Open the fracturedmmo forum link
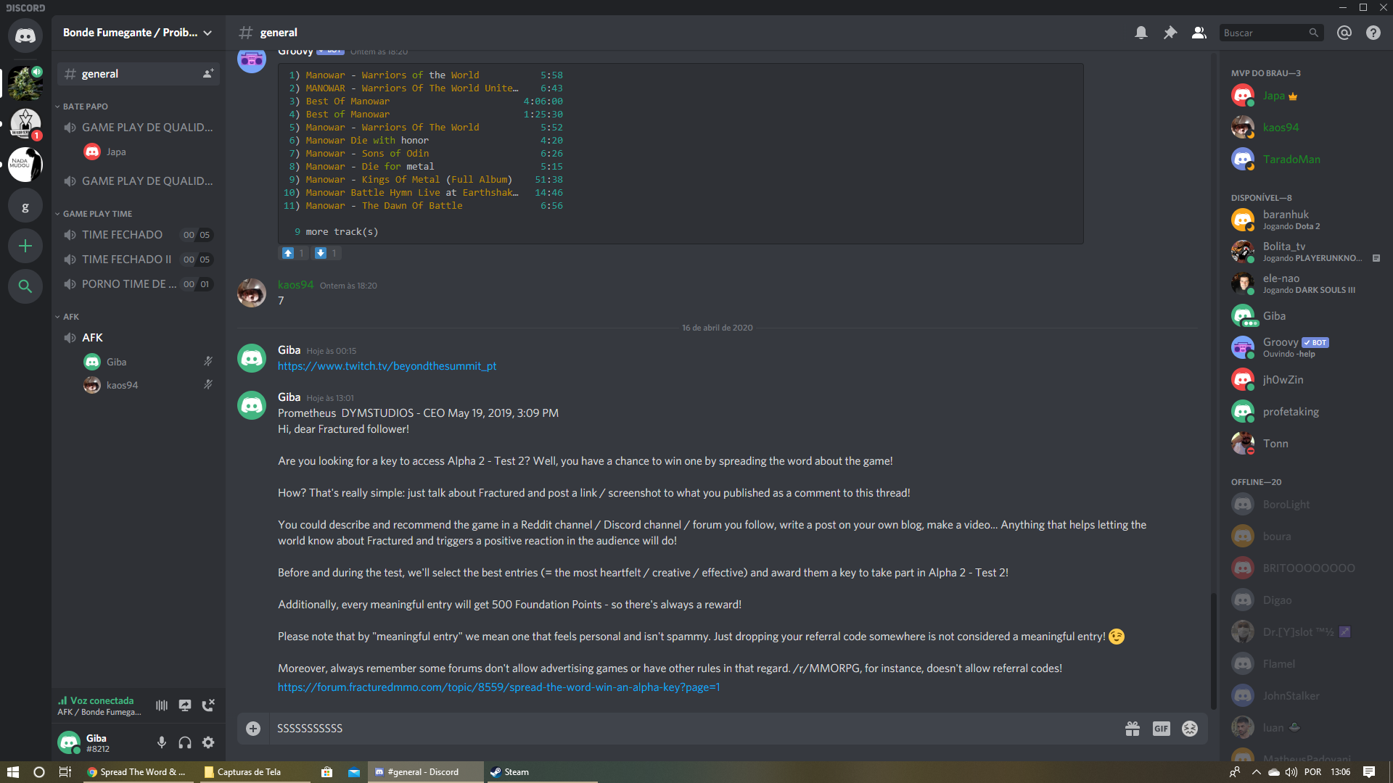Screen dimensions: 1393x783 coord(498,687)
